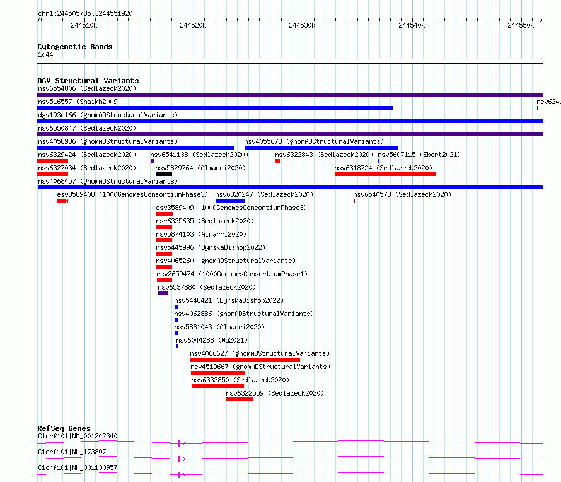Screen dimensions: 561x482
Task: Click the chr1:244505735..244551920 coordinates text
Action: tap(85, 13)
